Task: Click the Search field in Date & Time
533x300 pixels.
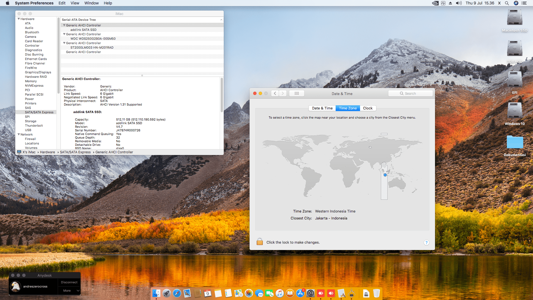Action: point(410,94)
